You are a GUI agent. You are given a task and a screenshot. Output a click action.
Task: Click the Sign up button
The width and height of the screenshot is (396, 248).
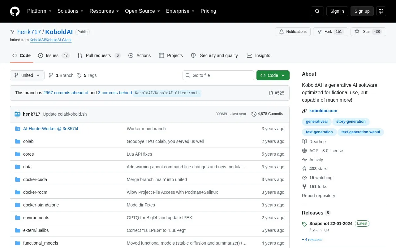click(x=362, y=11)
